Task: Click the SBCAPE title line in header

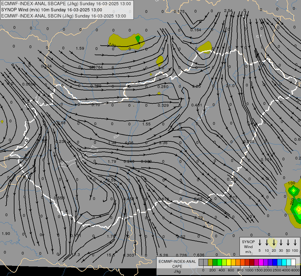Action: 66,4
